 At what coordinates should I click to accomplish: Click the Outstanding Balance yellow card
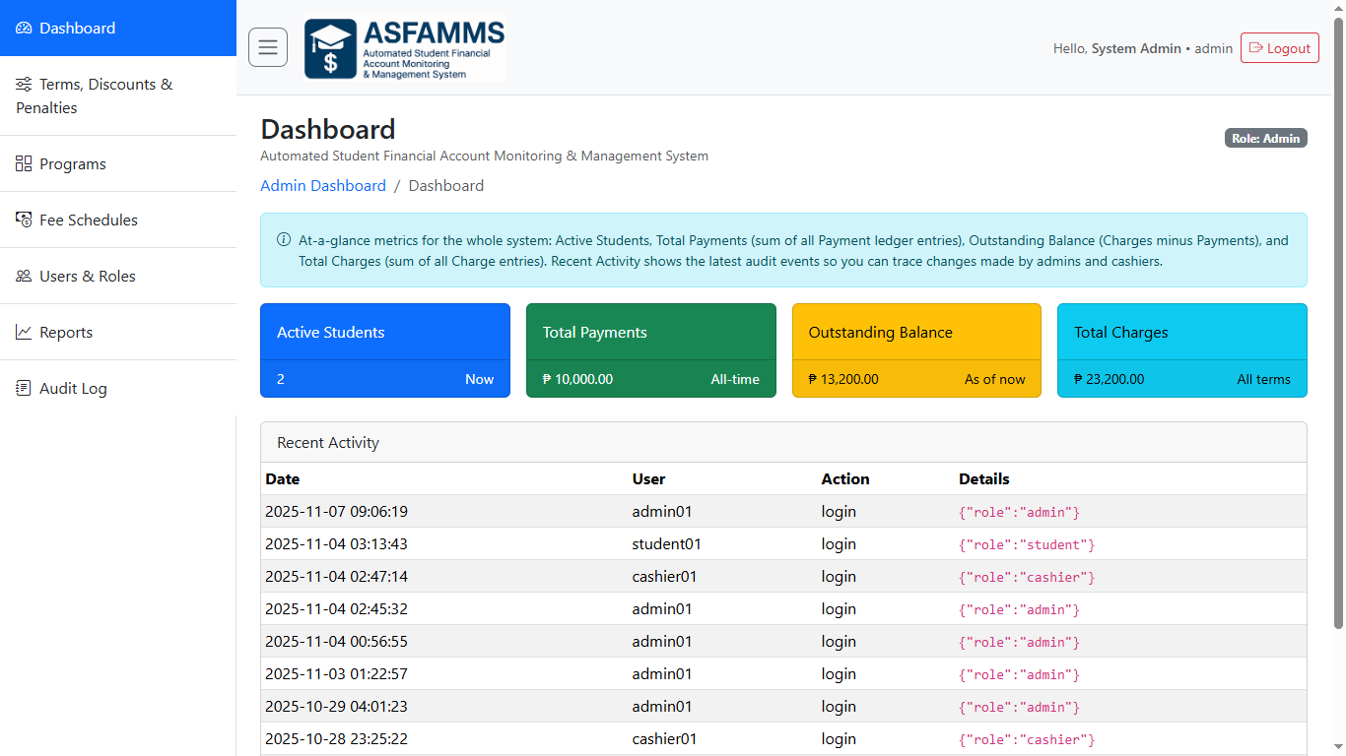click(x=916, y=350)
